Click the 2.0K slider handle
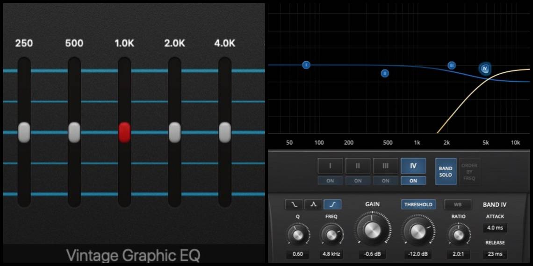Viewport: 533px width, 266px height. pos(174,133)
